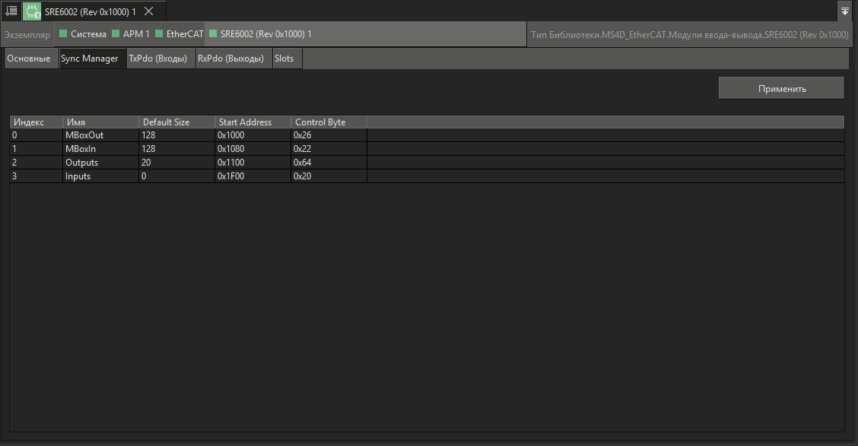The height and width of the screenshot is (446, 858).
Task: Click the Default Size column header
Action: point(176,122)
